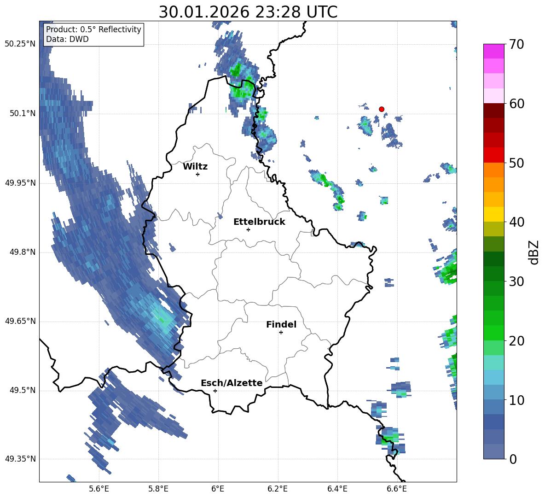Click the colorbar 60 tick label
Screen dimensions: 545x498
[x=516, y=104]
